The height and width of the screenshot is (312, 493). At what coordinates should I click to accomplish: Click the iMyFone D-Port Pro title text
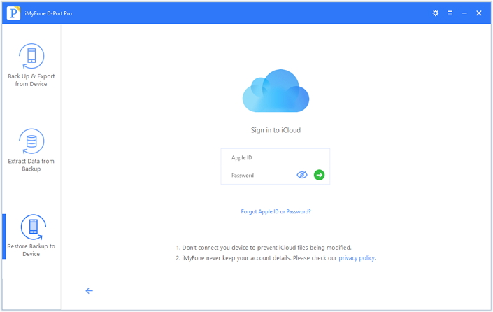point(48,13)
